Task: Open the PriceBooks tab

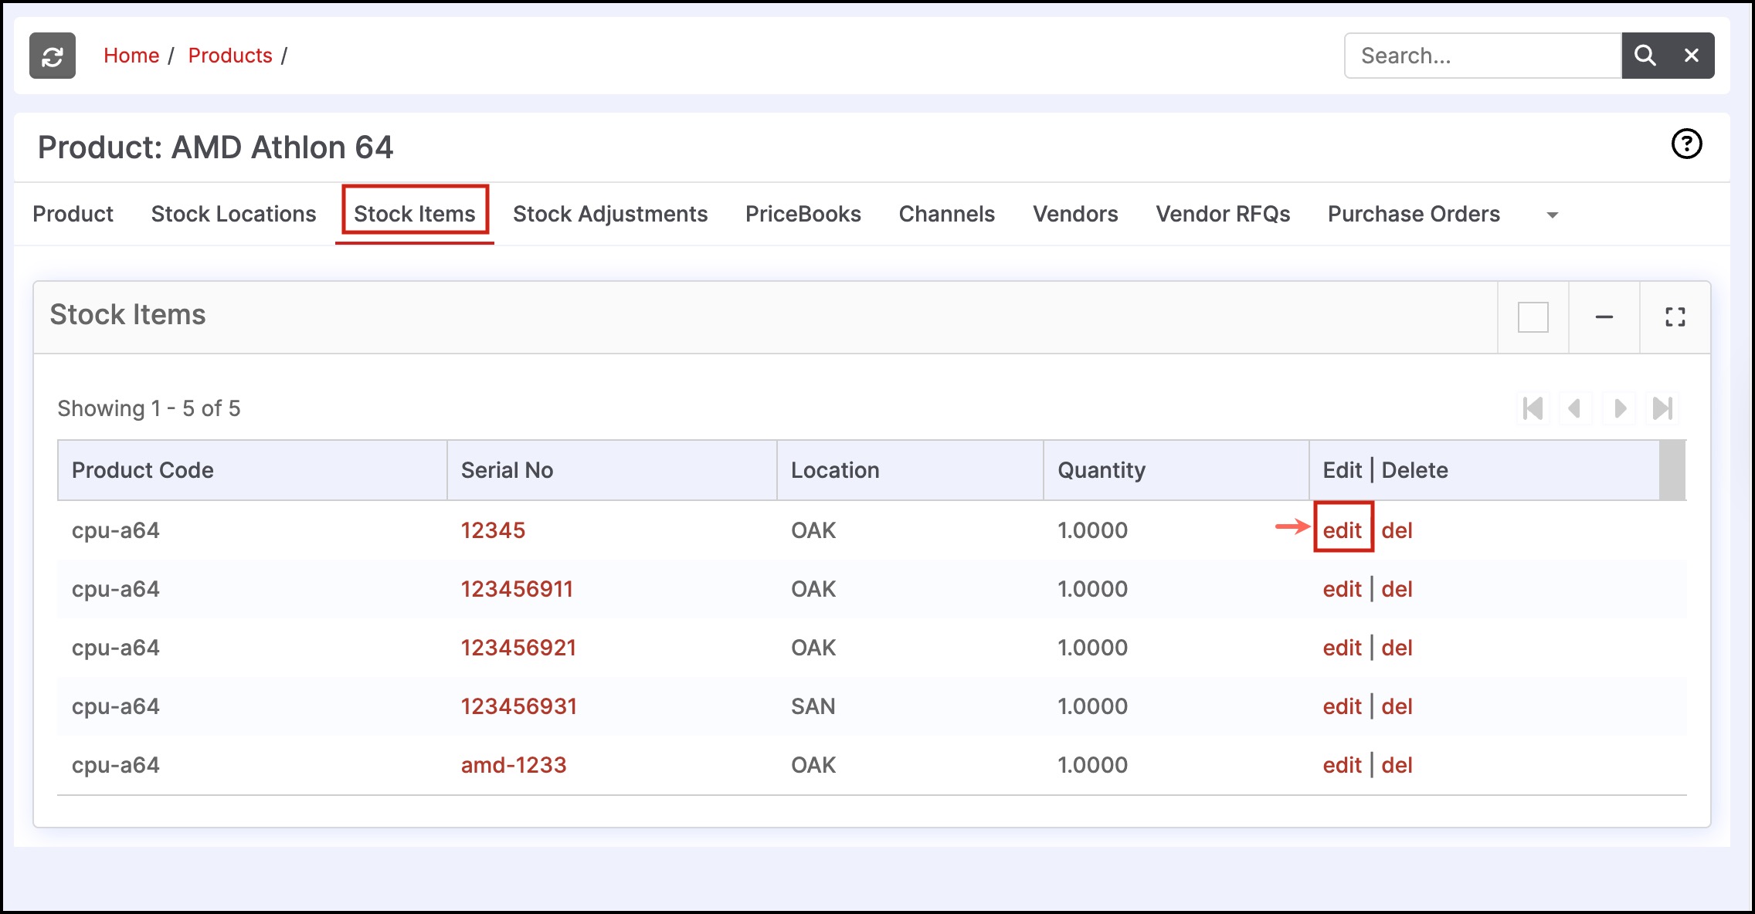Action: 803,214
